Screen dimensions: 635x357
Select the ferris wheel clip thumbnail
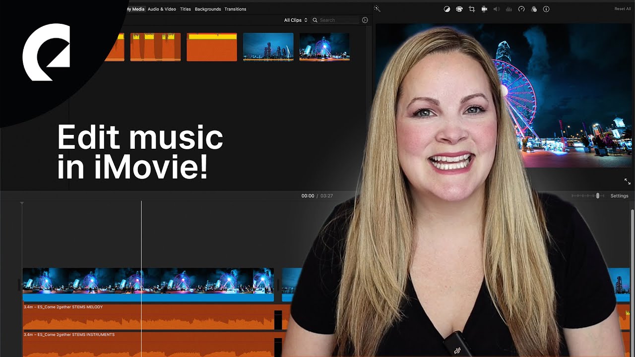pos(324,47)
